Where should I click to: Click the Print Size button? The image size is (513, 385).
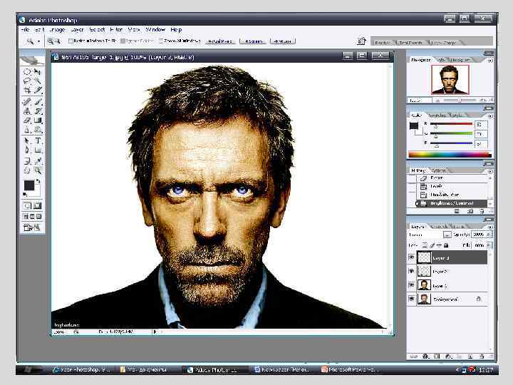[283, 41]
